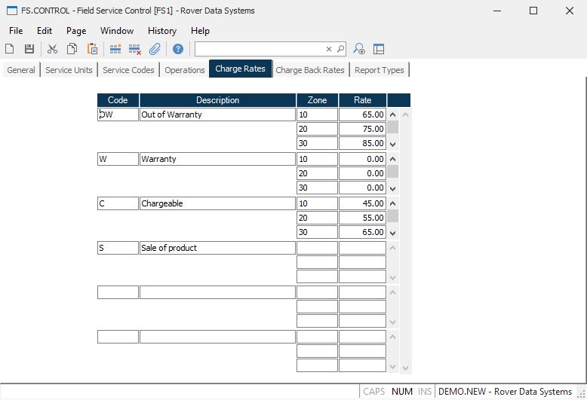Clear the toolbar search box with X
This screenshot has height=400, width=587.
point(329,49)
